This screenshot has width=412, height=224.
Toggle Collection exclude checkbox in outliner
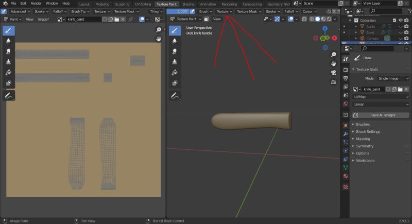pos(394,20)
